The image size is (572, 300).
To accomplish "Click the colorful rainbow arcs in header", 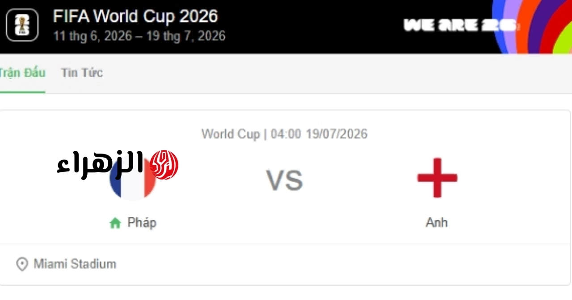I will 532,26.
